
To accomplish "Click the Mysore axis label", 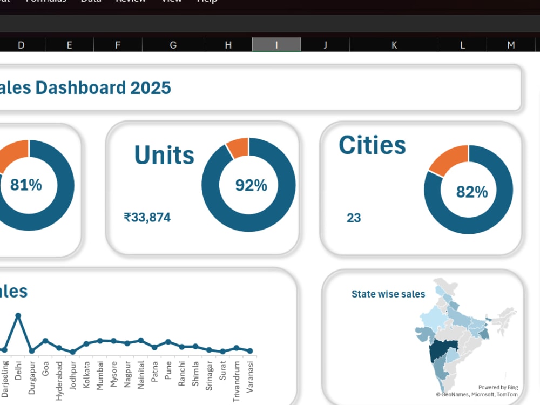I will click(x=113, y=374).
